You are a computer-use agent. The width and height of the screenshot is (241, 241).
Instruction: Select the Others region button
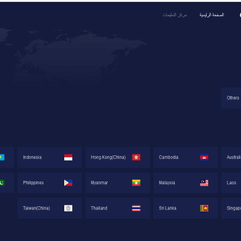[x=231, y=98]
